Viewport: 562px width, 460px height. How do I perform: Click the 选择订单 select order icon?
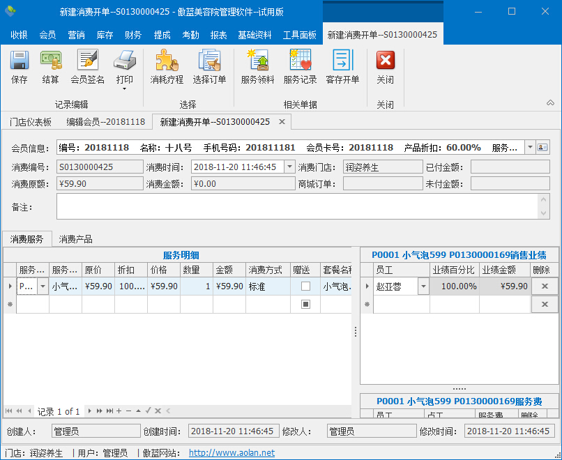pos(209,60)
